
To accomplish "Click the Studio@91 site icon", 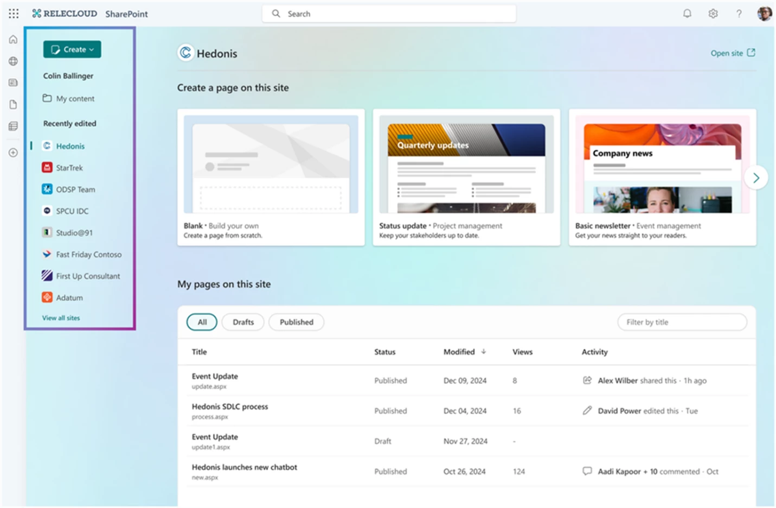I will coord(47,232).
